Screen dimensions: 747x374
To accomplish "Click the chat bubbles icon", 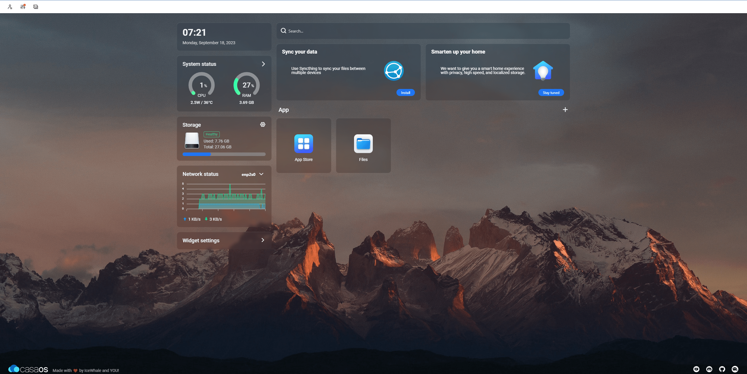I will coord(735,369).
